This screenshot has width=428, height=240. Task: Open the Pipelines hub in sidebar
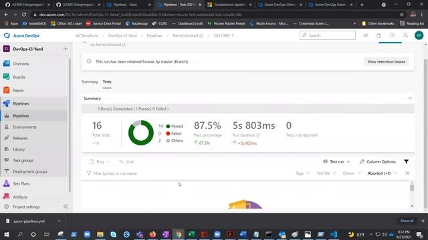click(x=21, y=104)
